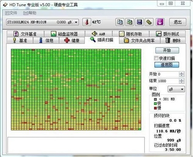This screenshot has width=193, height=157.
Task: Save screenshot using floppy disk icon
Action: tap(139, 22)
